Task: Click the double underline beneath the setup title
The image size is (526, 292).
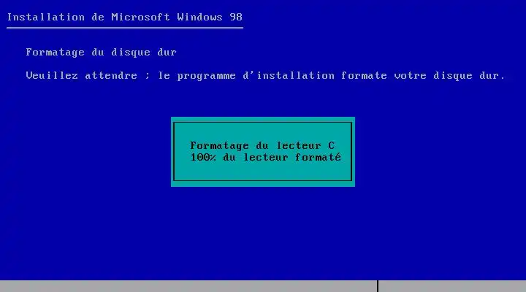Action: point(125,28)
